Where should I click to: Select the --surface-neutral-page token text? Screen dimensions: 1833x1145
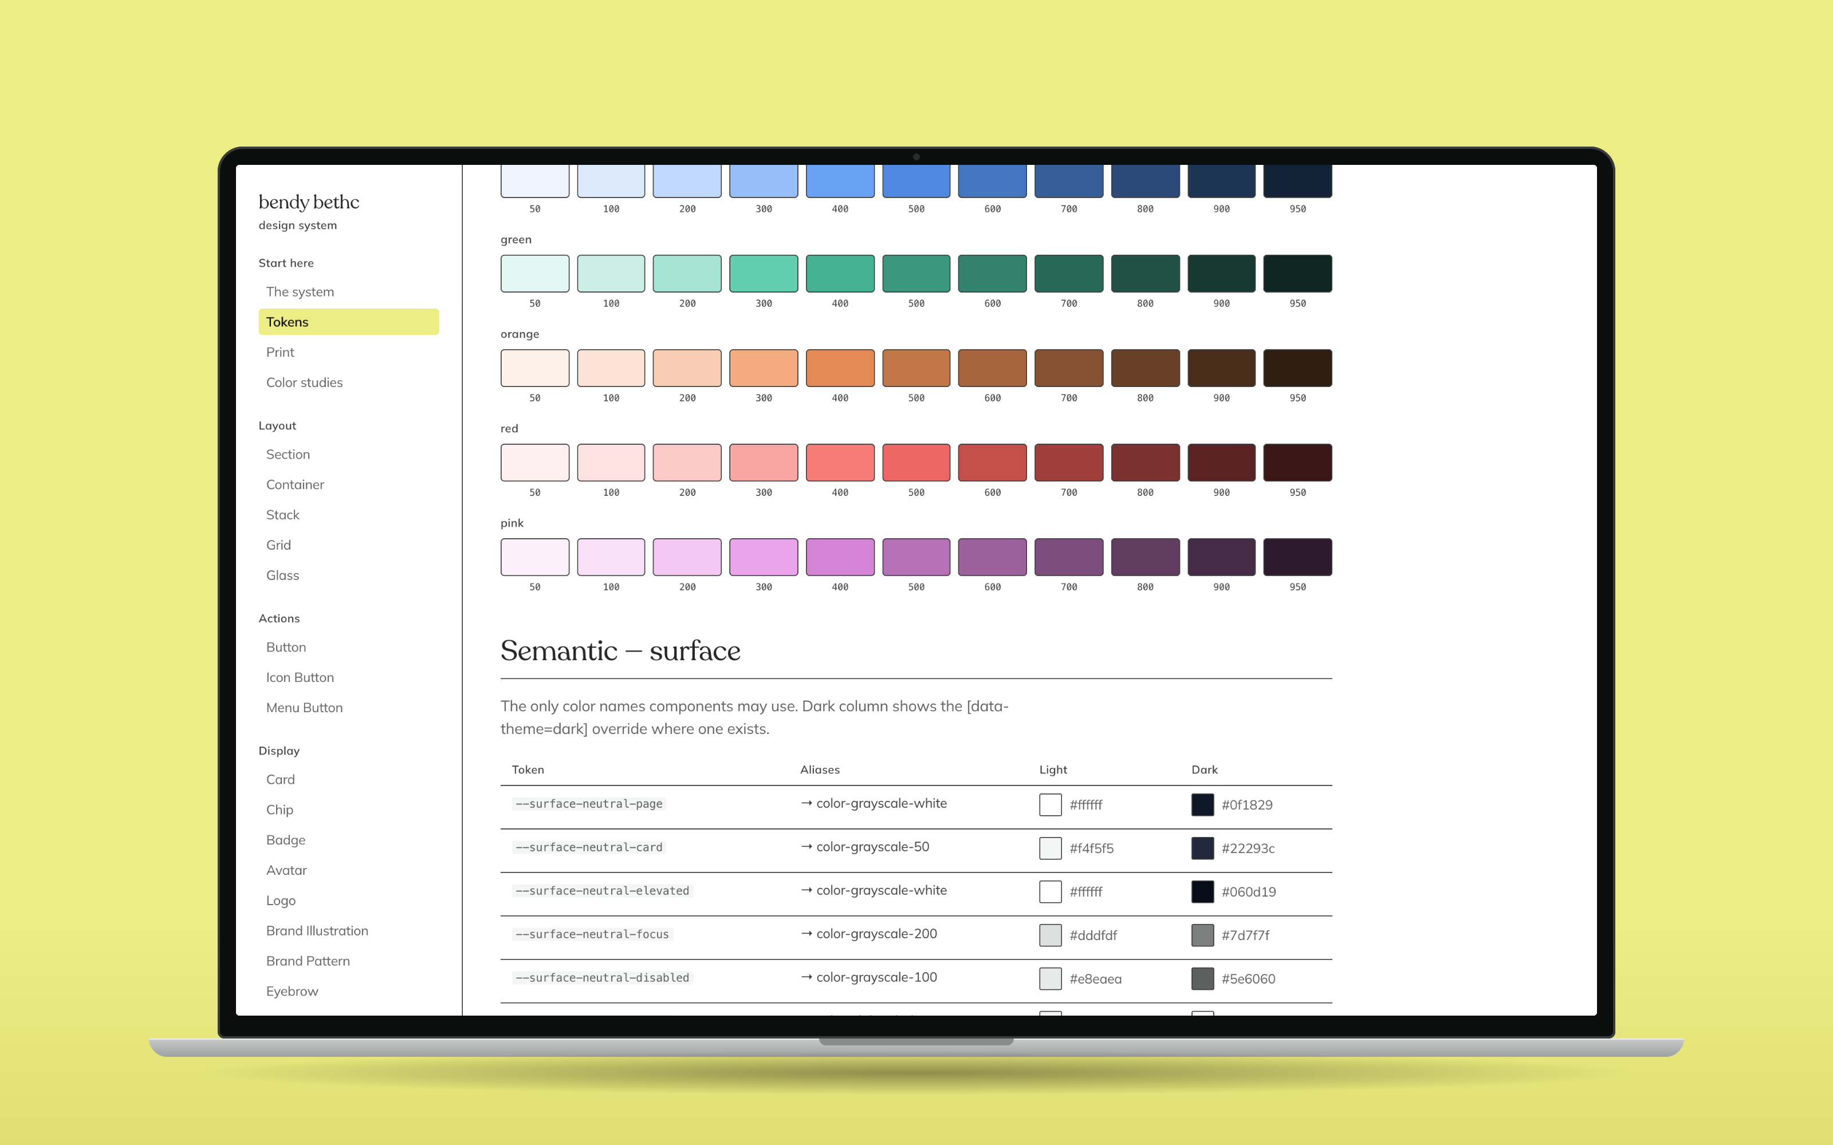pos(588,803)
